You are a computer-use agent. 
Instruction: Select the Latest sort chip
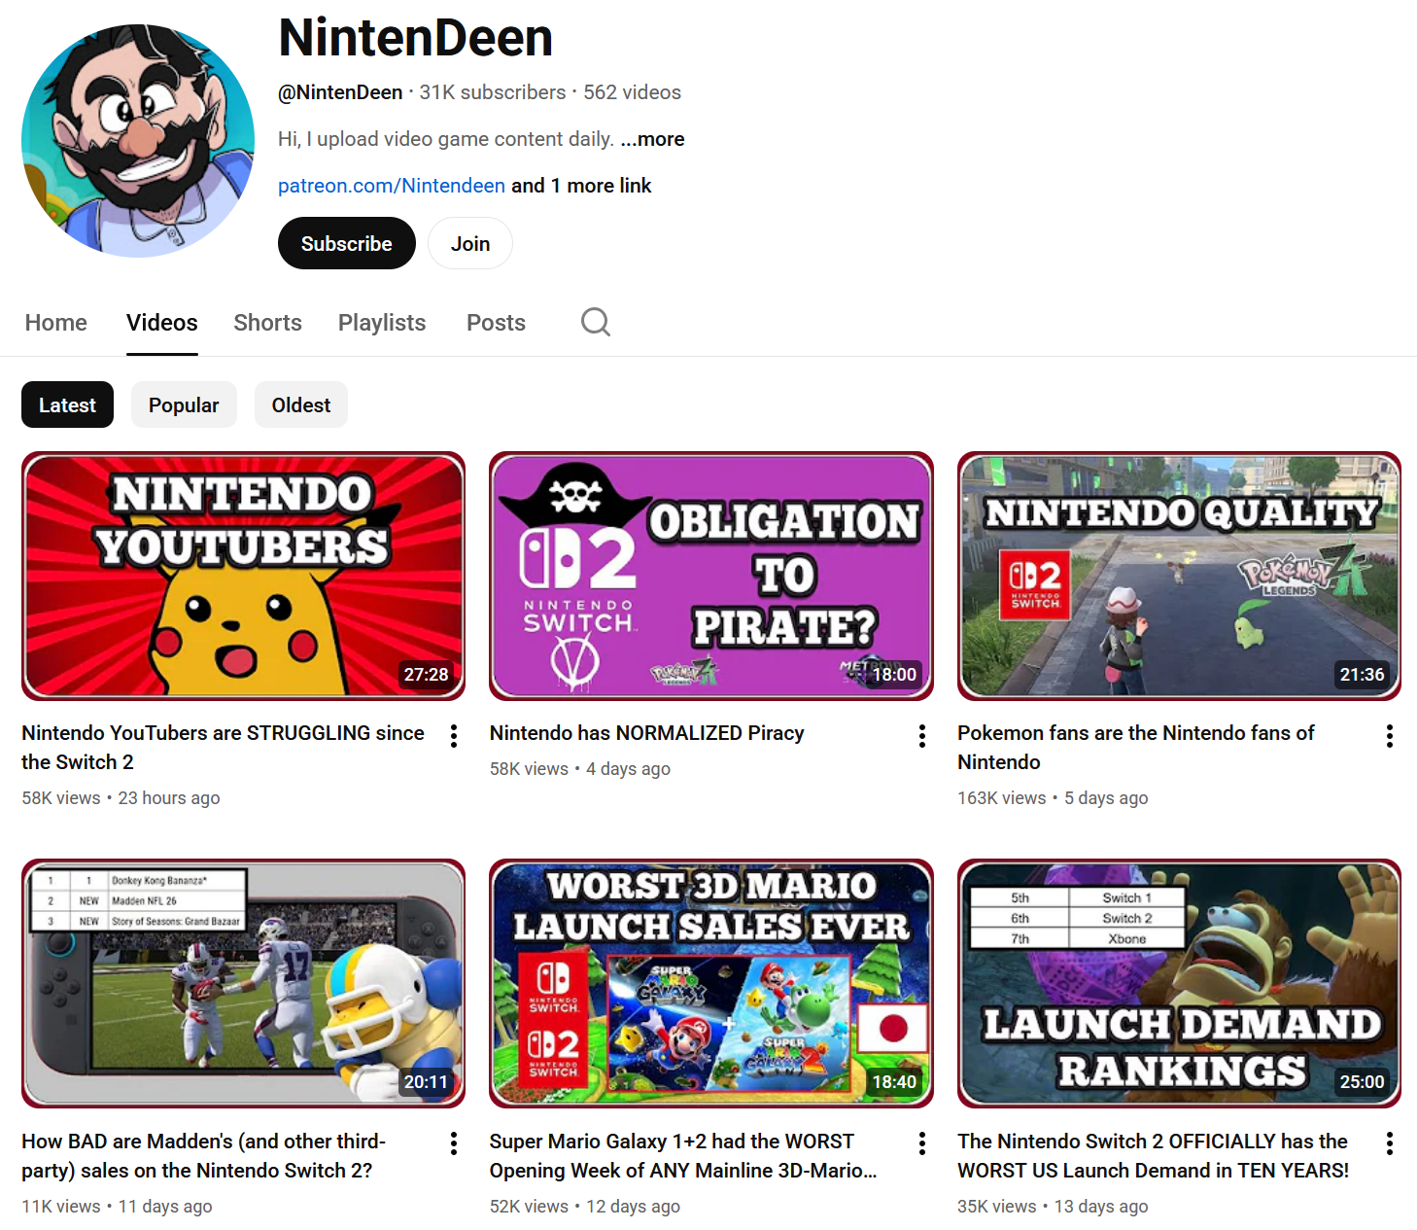(67, 404)
